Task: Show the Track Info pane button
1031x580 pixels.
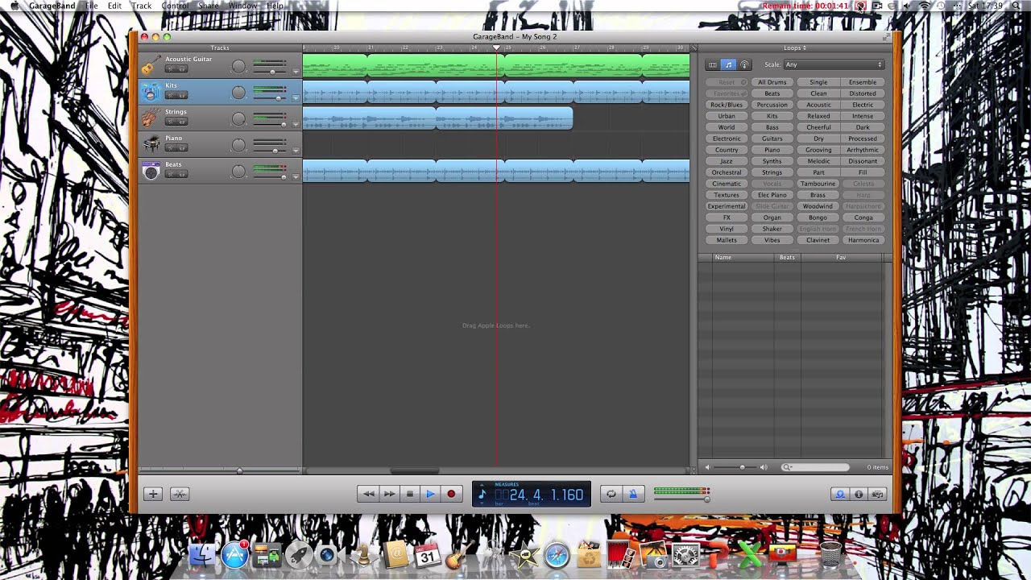Action: [859, 494]
